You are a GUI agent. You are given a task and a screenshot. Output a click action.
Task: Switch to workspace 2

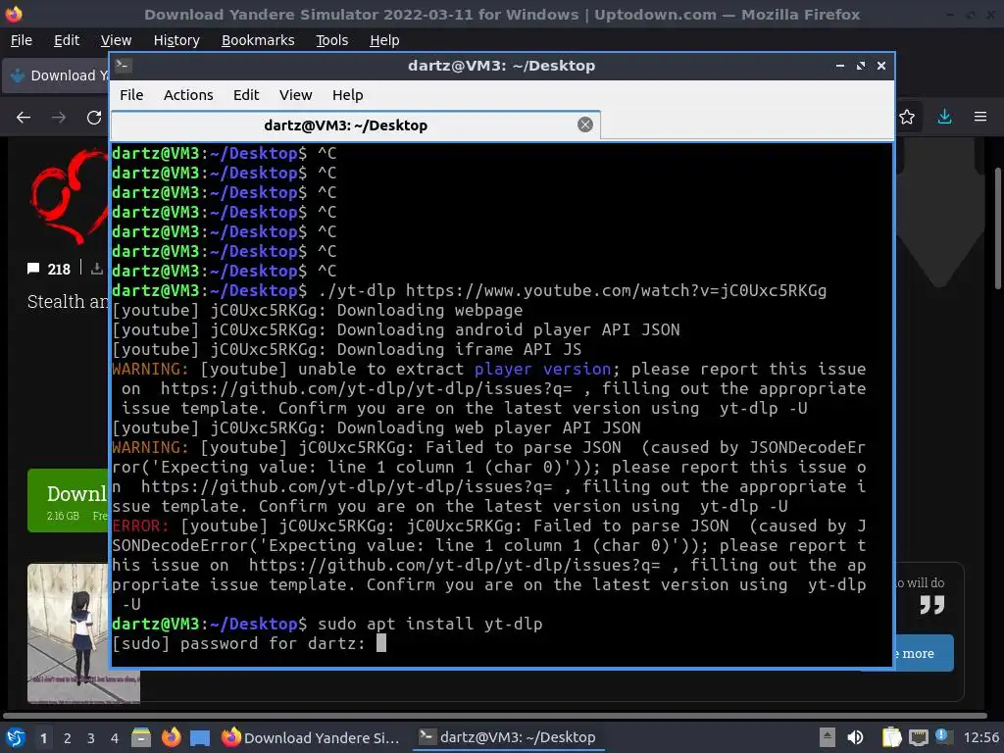68,737
